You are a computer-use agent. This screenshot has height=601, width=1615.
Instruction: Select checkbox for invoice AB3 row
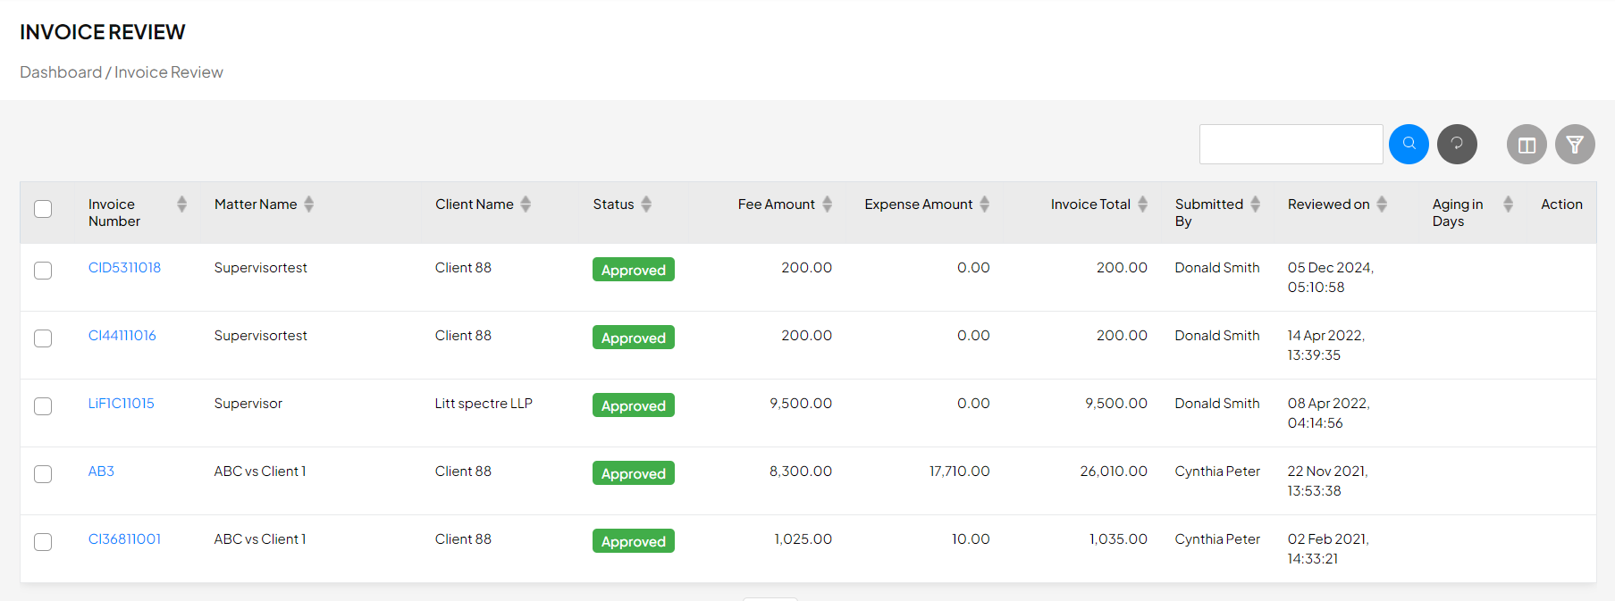pyautogui.click(x=43, y=474)
